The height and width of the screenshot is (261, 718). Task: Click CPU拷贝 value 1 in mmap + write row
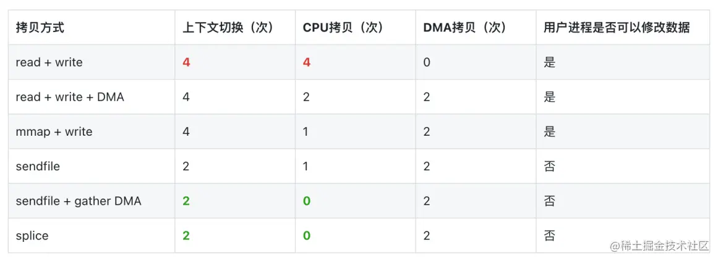[306, 131]
